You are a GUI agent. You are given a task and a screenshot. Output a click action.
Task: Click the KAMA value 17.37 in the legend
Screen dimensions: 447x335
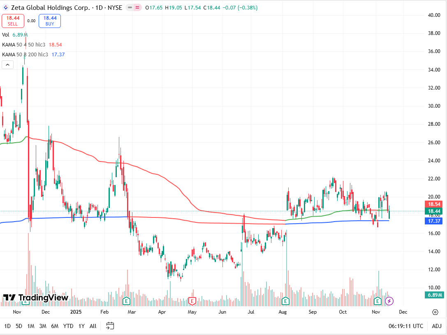tap(58, 54)
